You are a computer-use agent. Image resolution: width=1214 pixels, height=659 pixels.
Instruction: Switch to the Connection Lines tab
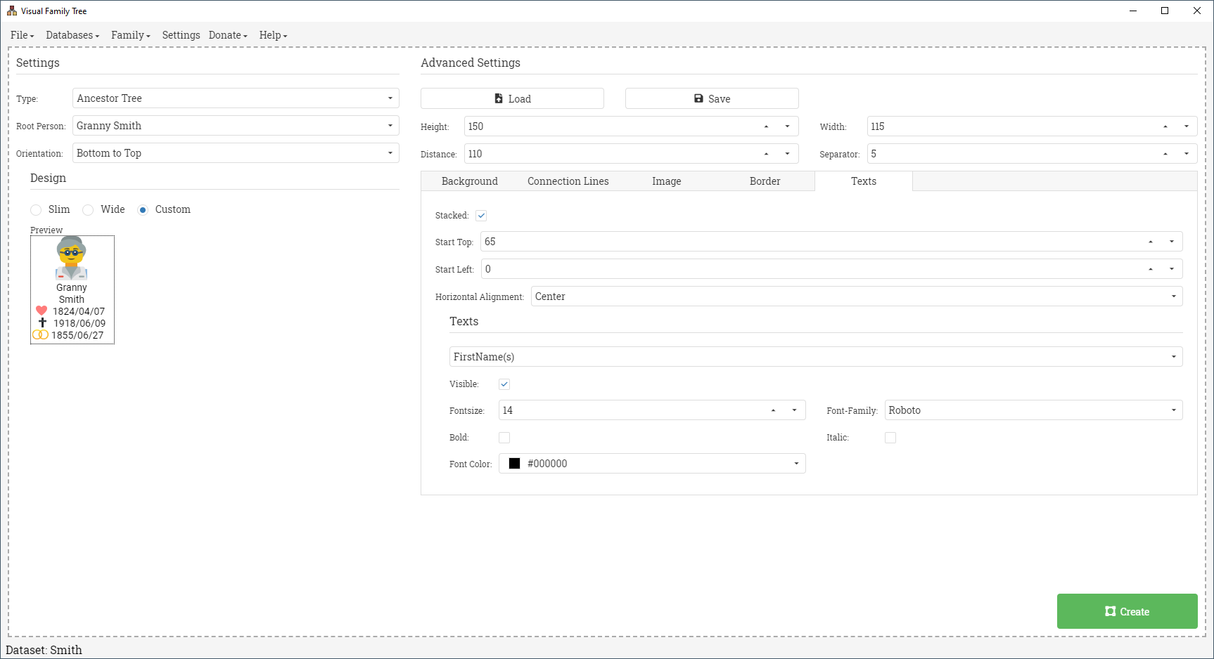[568, 181]
